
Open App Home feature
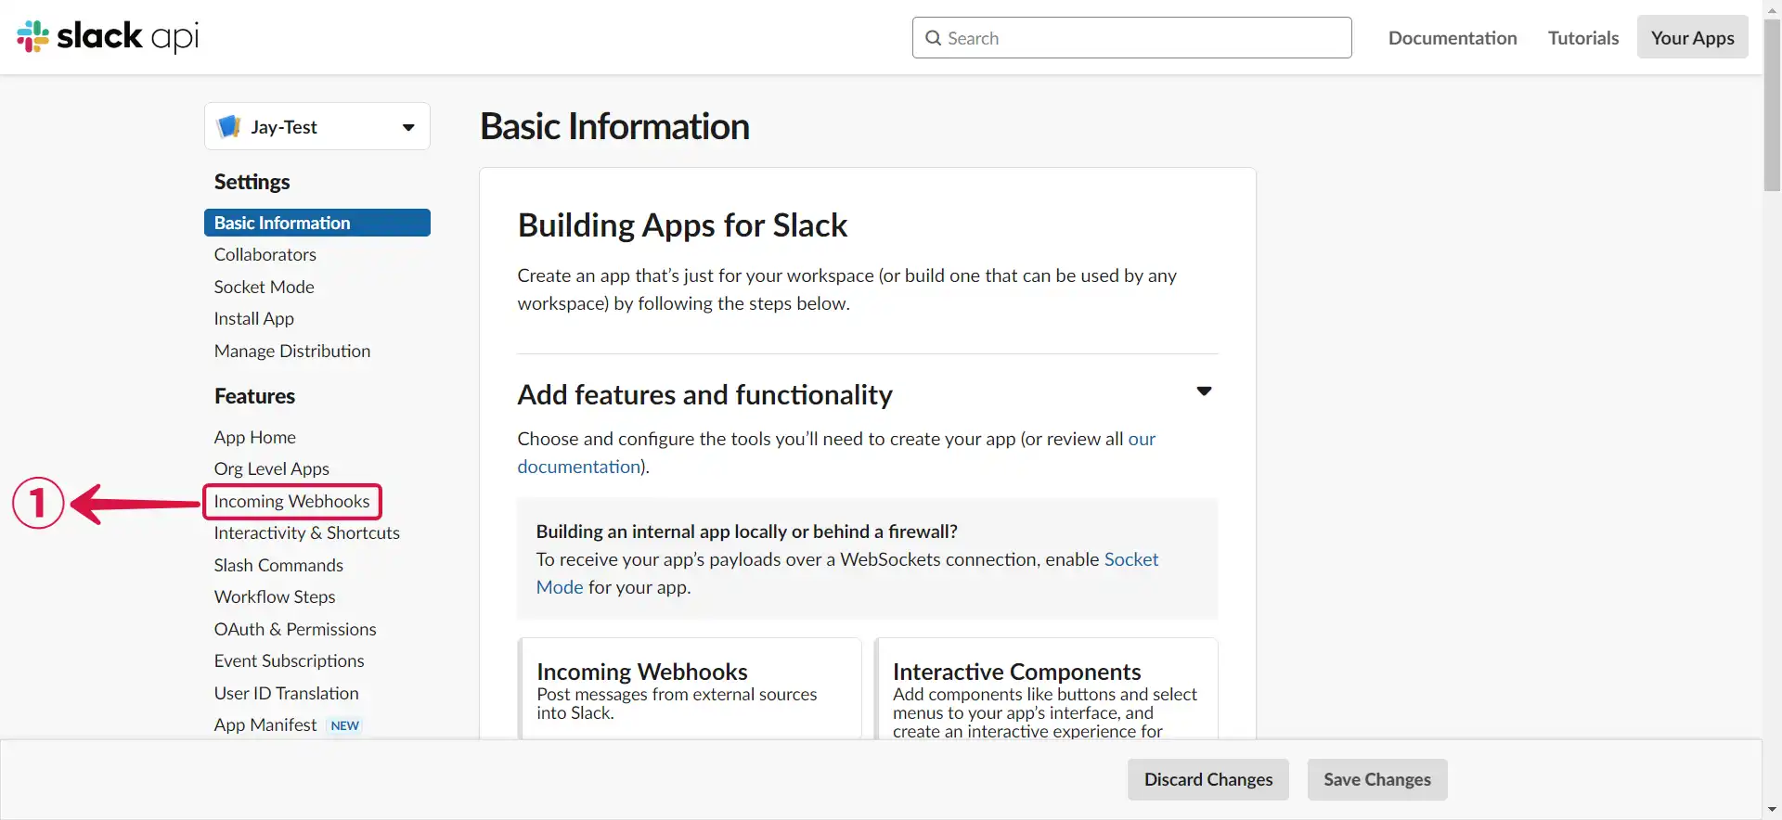pyautogui.click(x=255, y=437)
